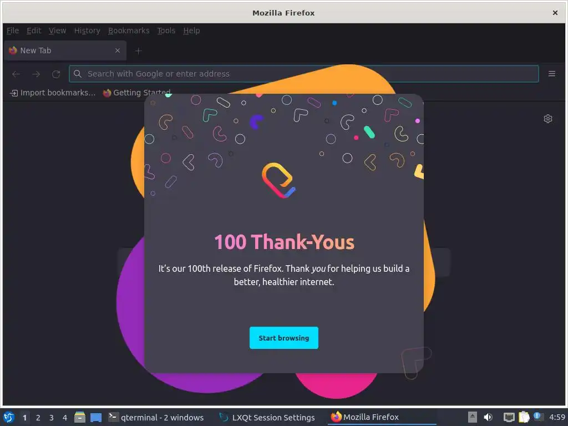Open the Tools menu
The height and width of the screenshot is (426, 568).
[166, 31]
